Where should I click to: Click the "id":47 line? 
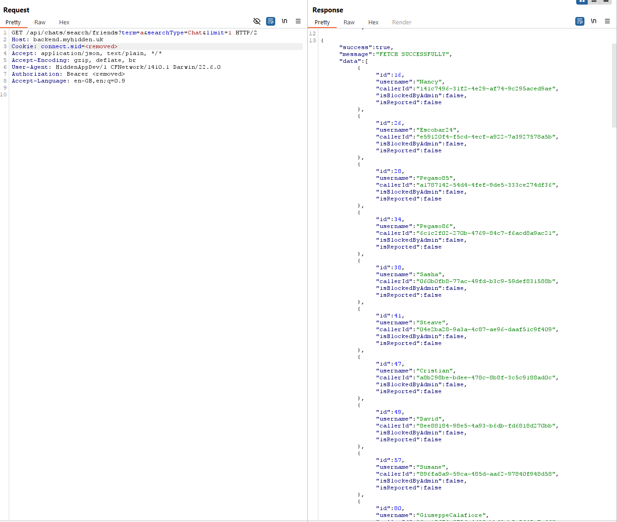390,364
